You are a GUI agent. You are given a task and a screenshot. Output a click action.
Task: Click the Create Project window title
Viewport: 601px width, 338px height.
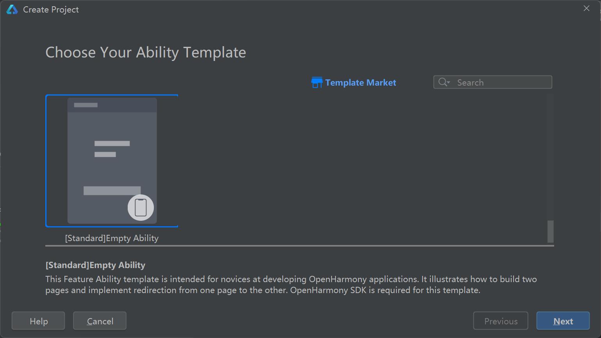point(51,10)
